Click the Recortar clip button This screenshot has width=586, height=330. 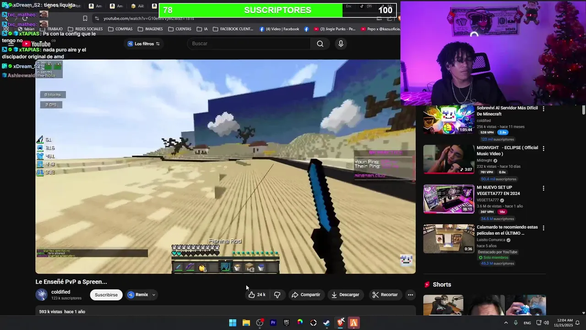click(385, 295)
